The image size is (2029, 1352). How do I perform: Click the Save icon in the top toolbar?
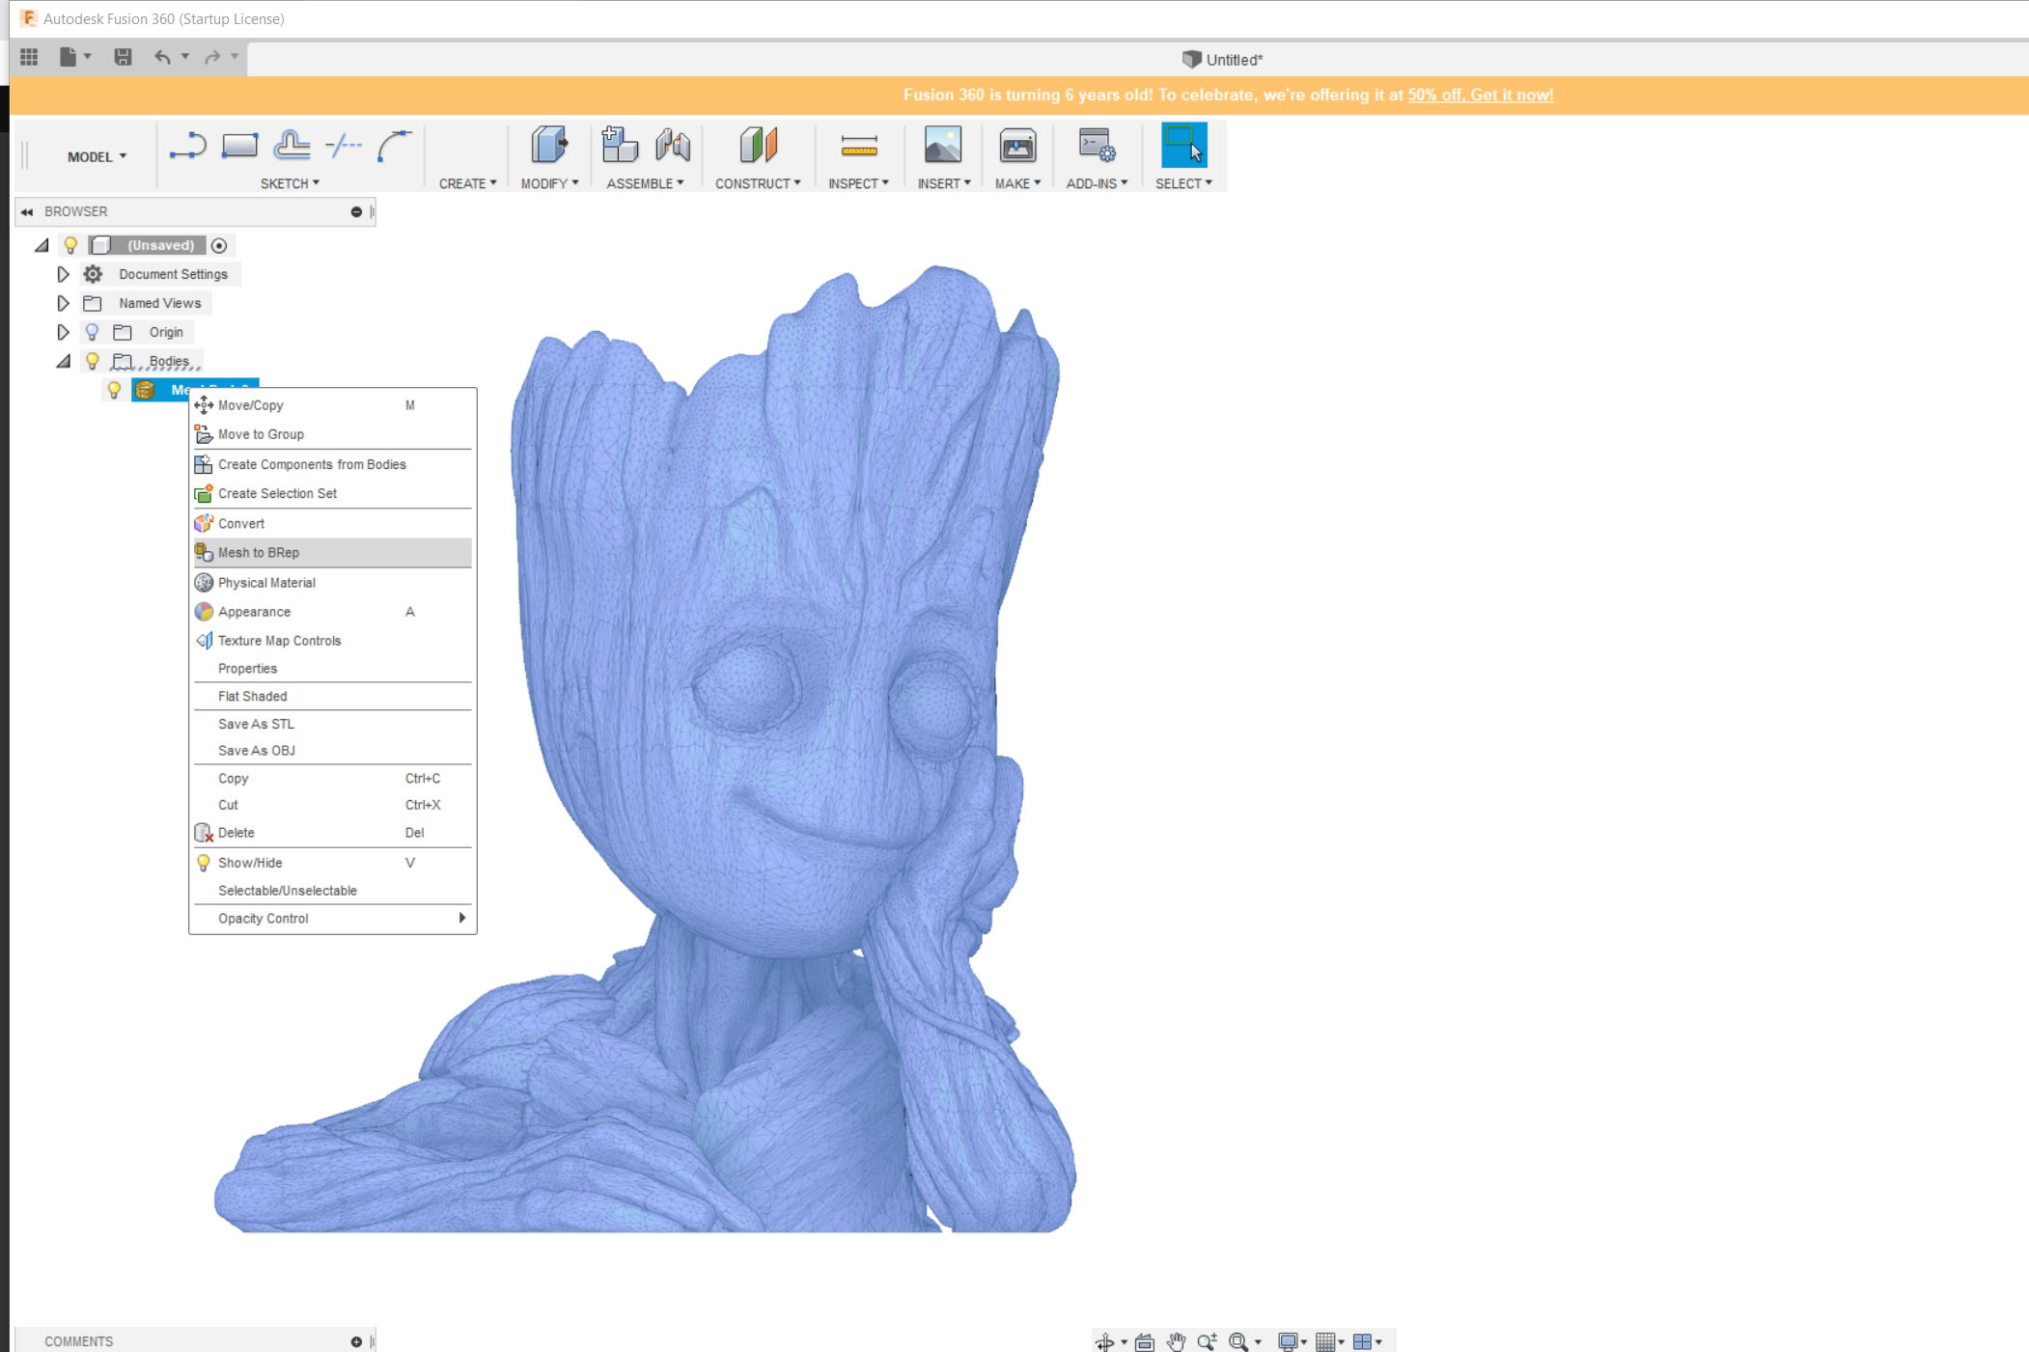point(123,58)
